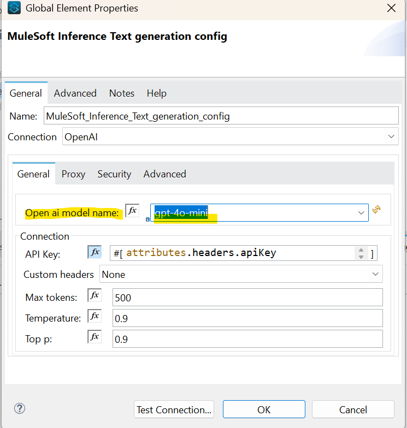Toggle fx expression mode for Open ai model name
407x428 pixels.
pyautogui.click(x=132, y=211)
